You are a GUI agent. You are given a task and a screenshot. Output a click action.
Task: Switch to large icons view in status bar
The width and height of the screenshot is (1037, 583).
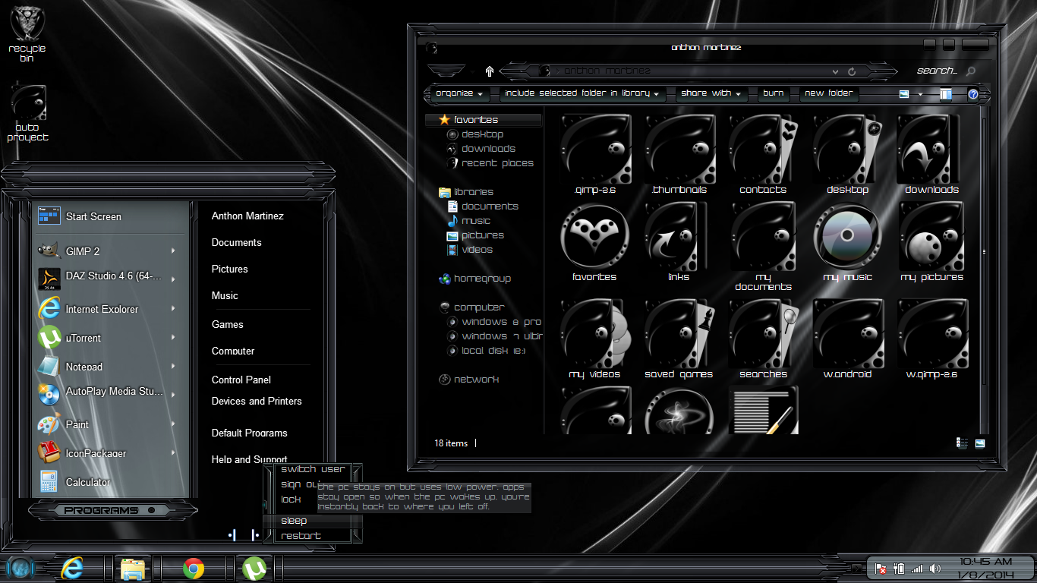(x=980, y=443)
